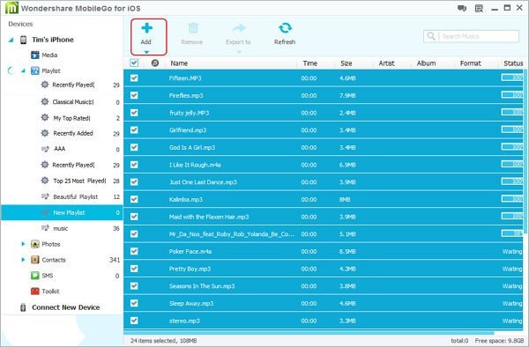Click the Refresh icon in toolbar
Screen dimensions: 529x347
click(285, 28)
